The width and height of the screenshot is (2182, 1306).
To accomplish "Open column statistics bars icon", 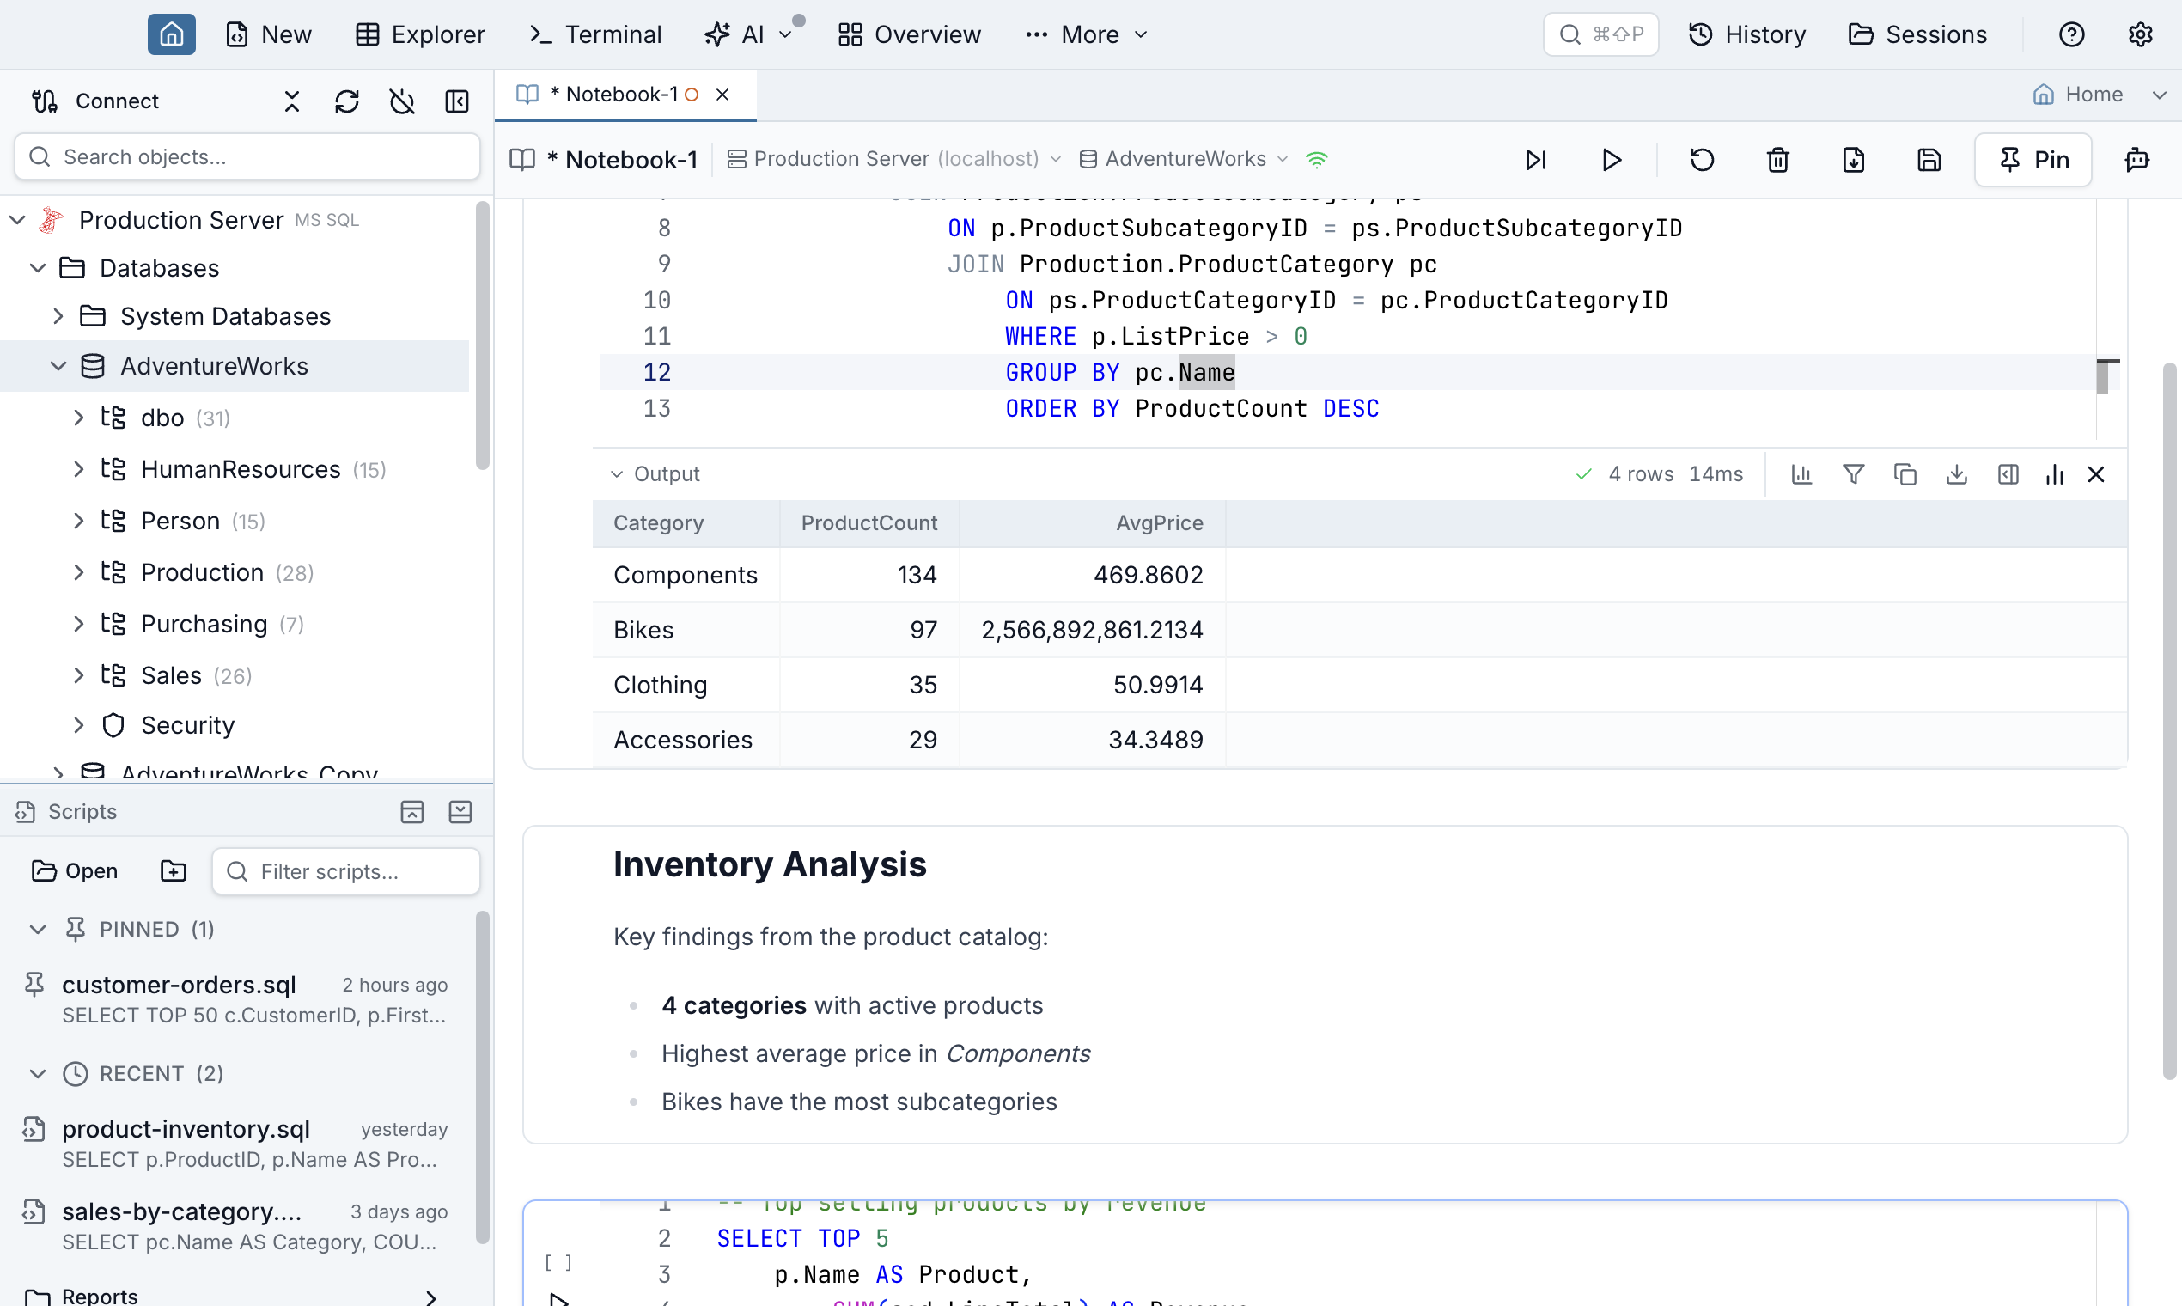I will pos(2054,474).
